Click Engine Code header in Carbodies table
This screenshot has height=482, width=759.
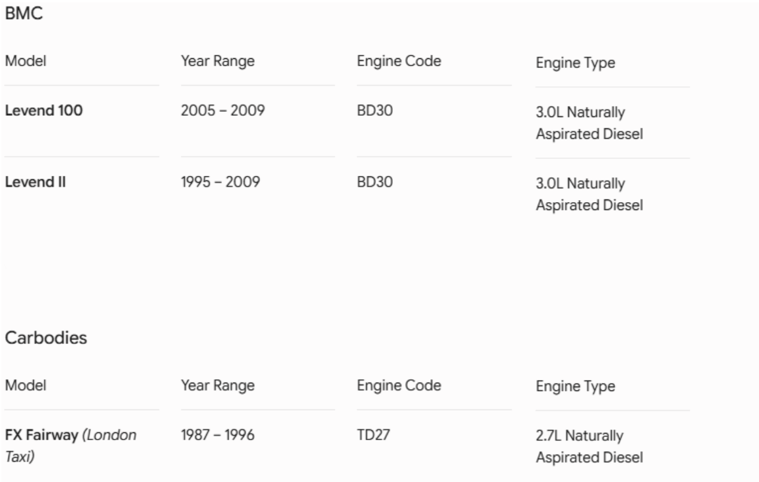click(x=399, y=386)
